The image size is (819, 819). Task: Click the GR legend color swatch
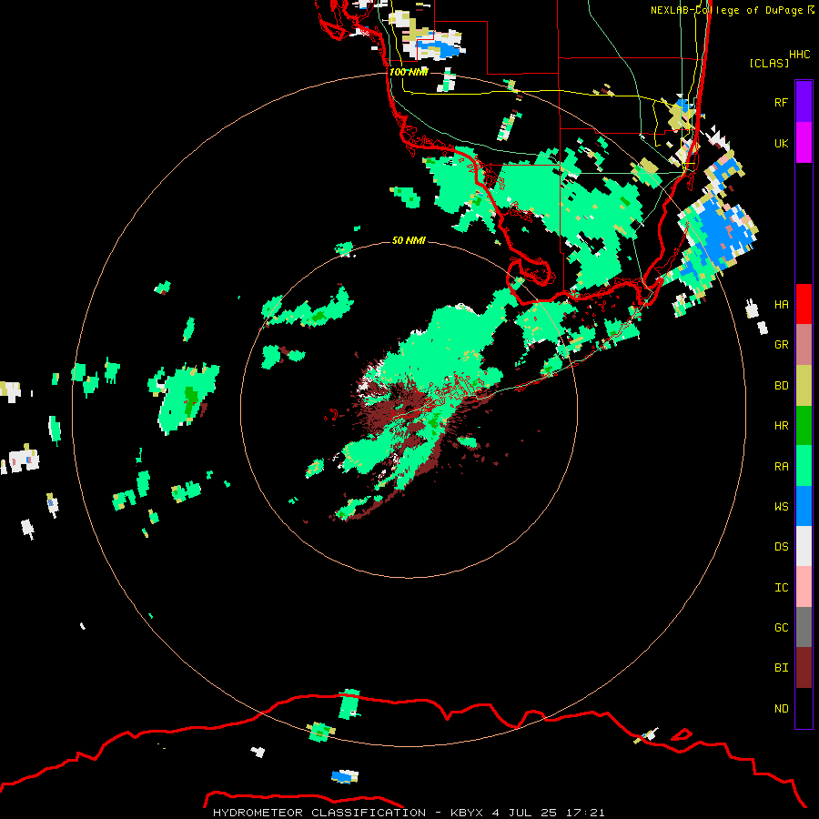804,345
